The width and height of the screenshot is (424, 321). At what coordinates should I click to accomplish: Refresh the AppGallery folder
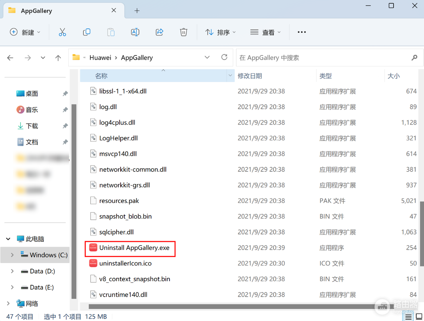224,57
